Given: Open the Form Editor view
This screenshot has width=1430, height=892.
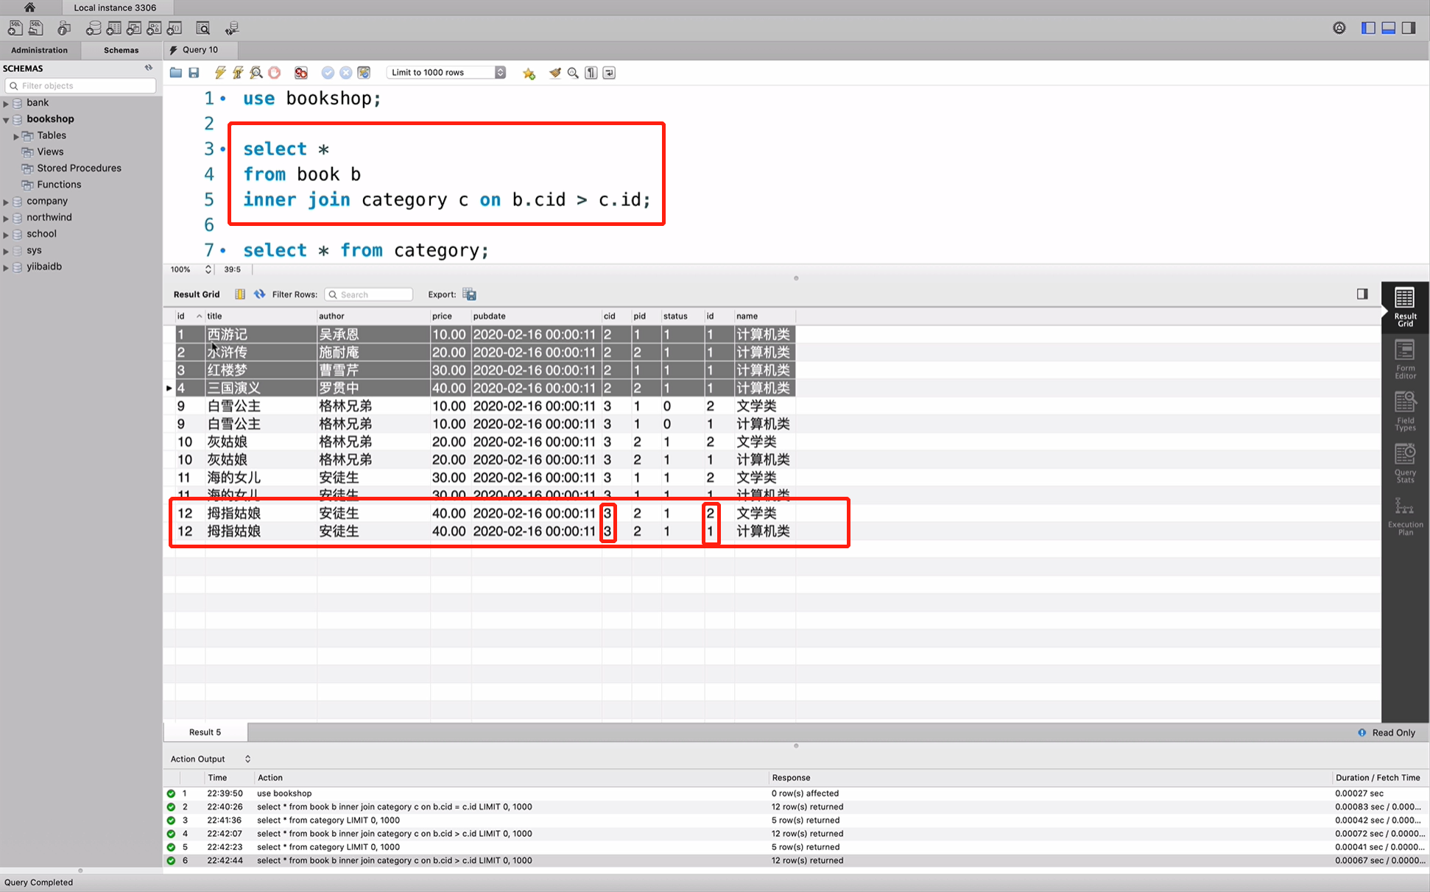Looking at the screenshot, I should pos(1405,359).
